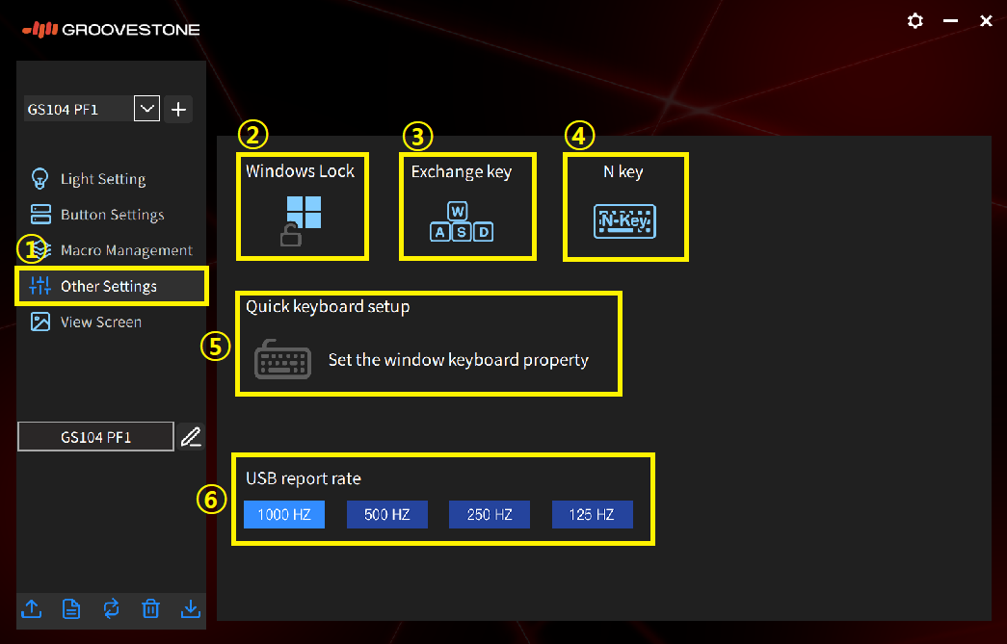The image size is (1007, 644).
Task: Click the Quick keyboard setup keyboard icon
Action: tap(282, 359)
